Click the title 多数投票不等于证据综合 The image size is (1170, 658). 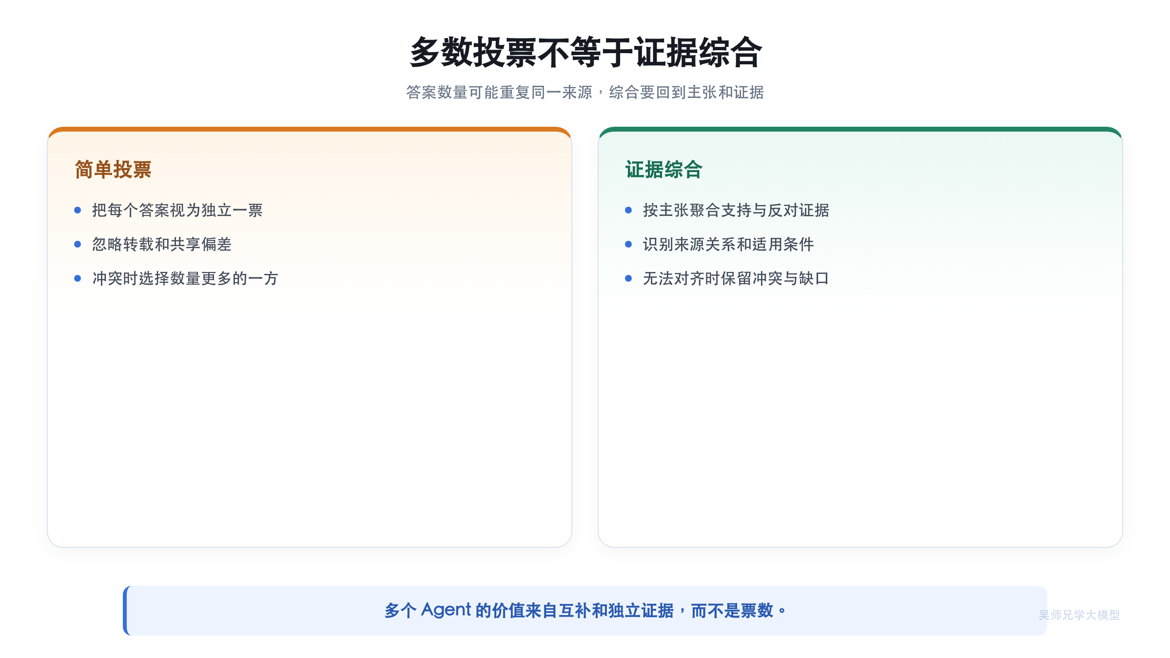tap(585, 52)
